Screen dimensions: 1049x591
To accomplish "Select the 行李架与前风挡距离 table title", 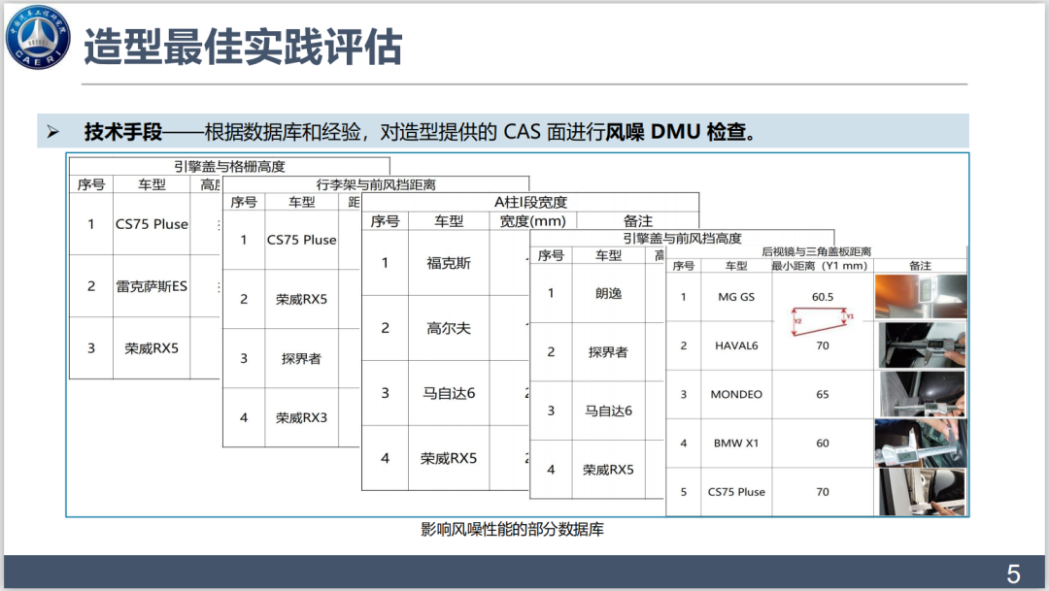I will (376, 184).
